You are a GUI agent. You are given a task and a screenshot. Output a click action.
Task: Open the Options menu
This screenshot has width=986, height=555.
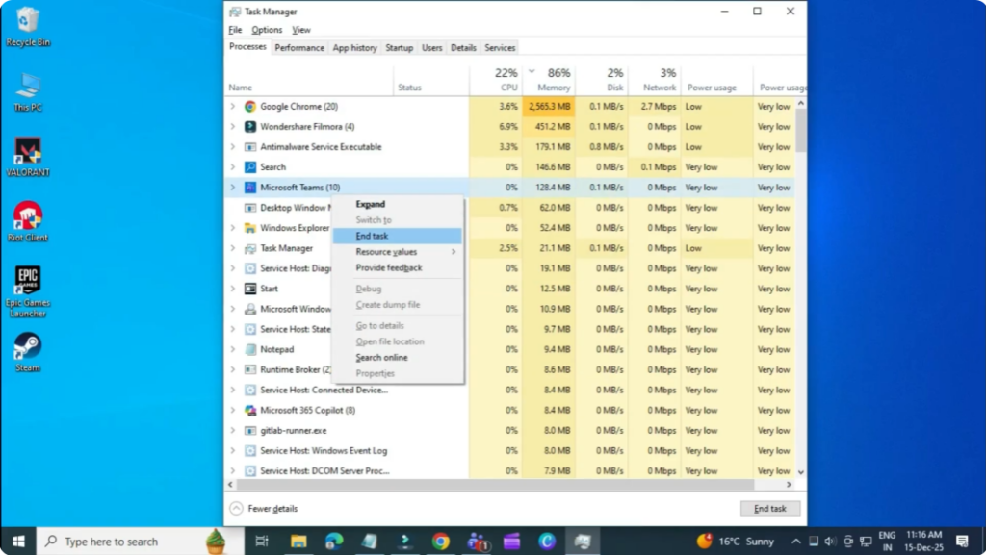pos(266,30)
